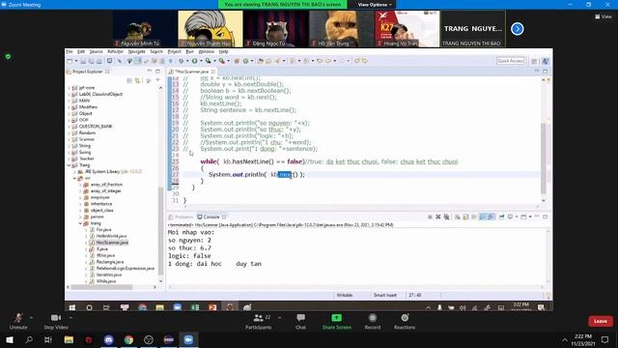Image resolution: width=618 pixels, height=348 pixels.
Task: Click the Share Screen button
Action: tap(337, 321)
